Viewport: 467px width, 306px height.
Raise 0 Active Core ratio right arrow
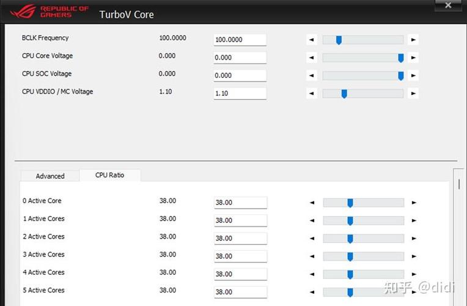click(x=414, y=203)
